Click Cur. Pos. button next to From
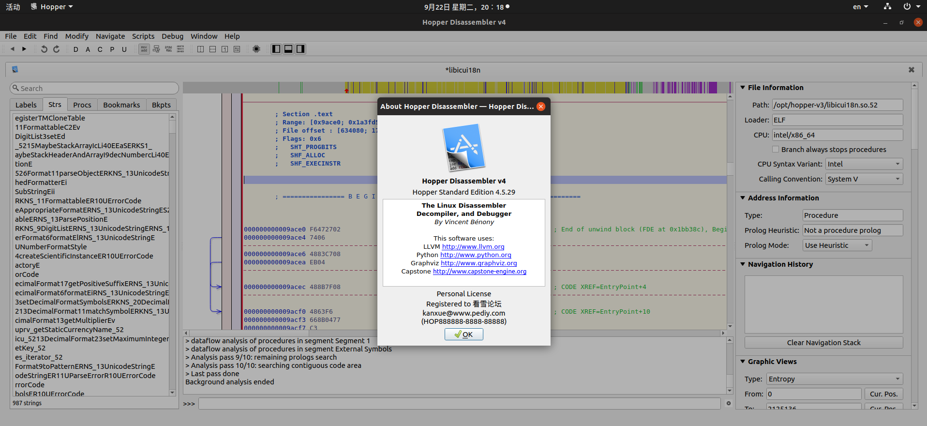 [883, 394]
